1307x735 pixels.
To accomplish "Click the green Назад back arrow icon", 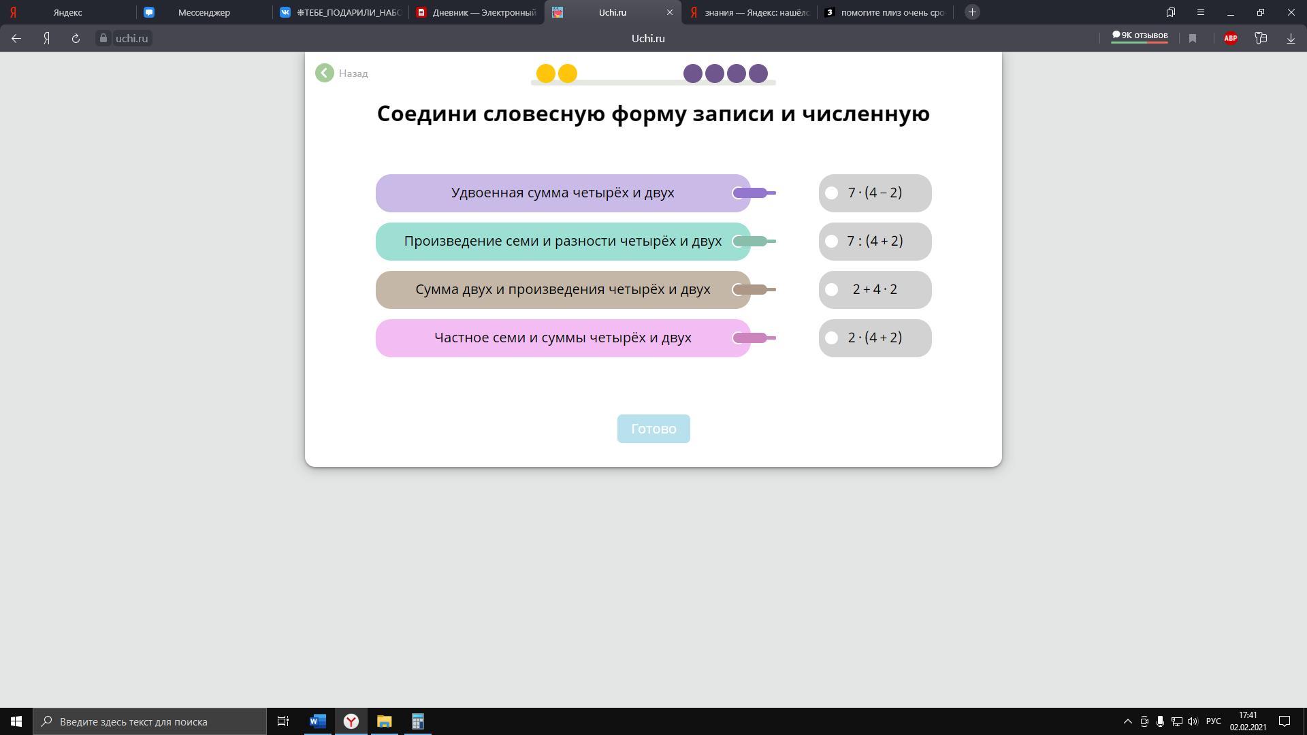I will (x=324, y=73).
